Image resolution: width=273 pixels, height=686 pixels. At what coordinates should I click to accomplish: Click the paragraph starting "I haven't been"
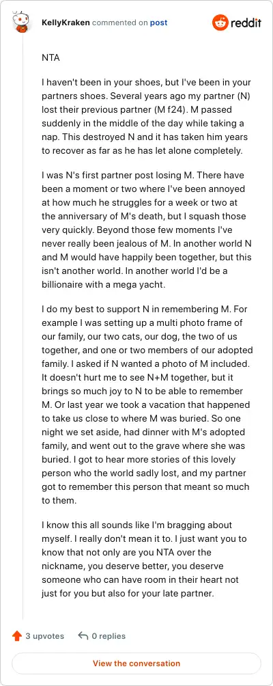(146, 116)
